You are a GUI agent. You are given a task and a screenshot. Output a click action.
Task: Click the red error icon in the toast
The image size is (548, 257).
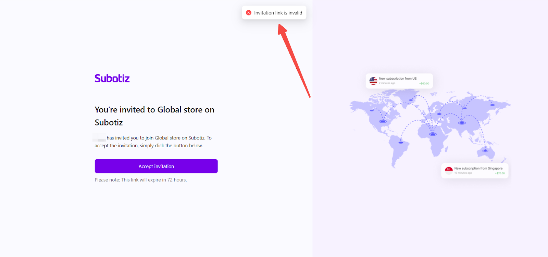[x=249, y=13]
